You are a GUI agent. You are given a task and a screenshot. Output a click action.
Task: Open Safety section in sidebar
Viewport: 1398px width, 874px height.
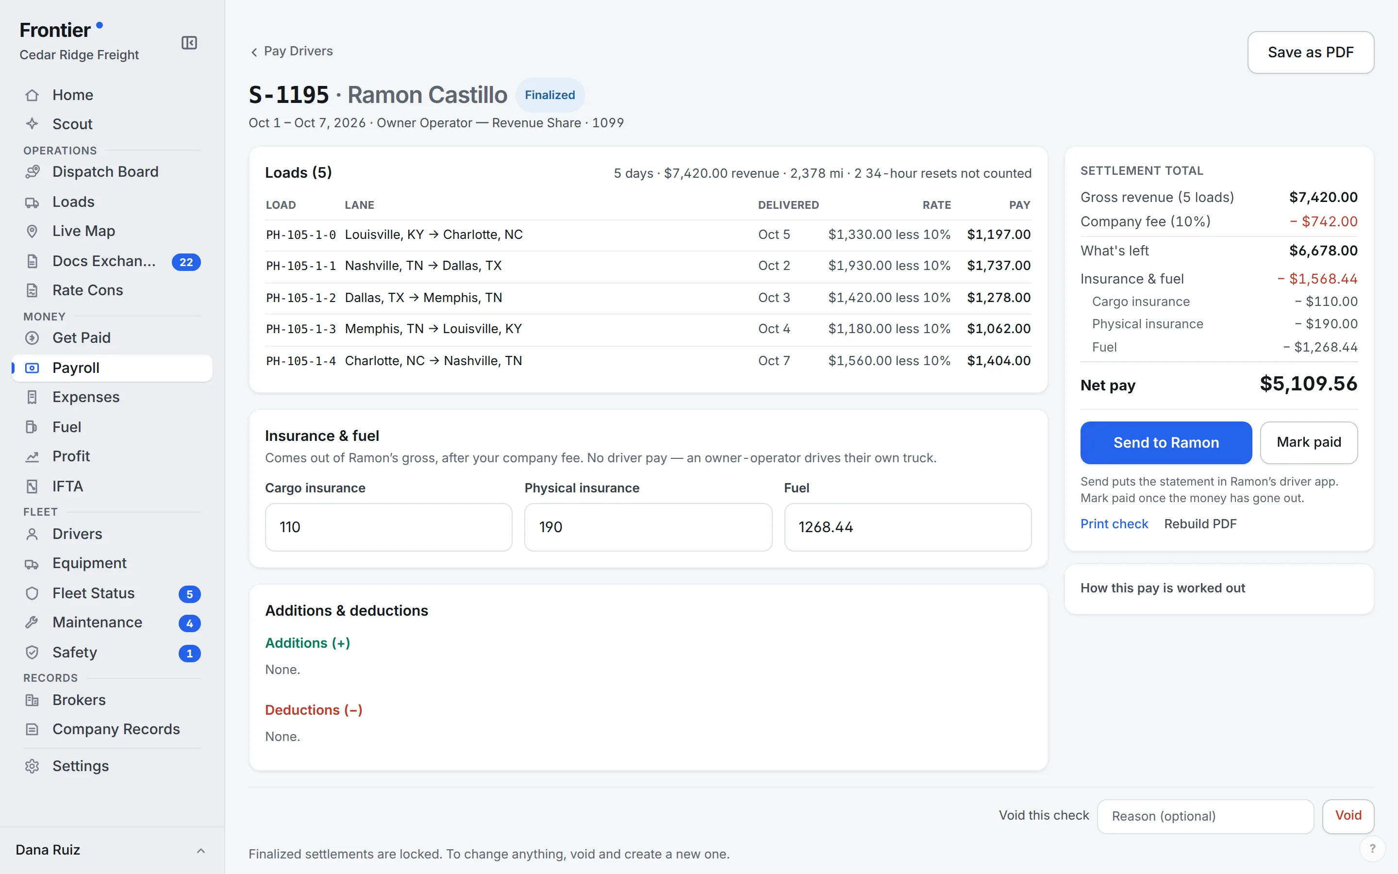click(x=112, y=652)
